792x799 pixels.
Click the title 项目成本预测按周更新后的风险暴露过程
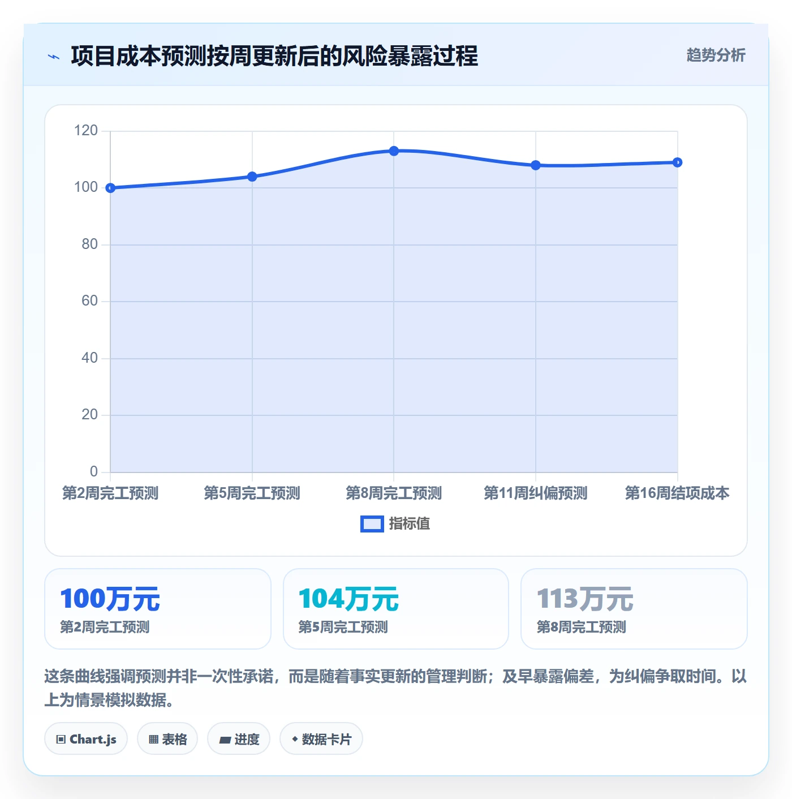click(x=274, y=56)
